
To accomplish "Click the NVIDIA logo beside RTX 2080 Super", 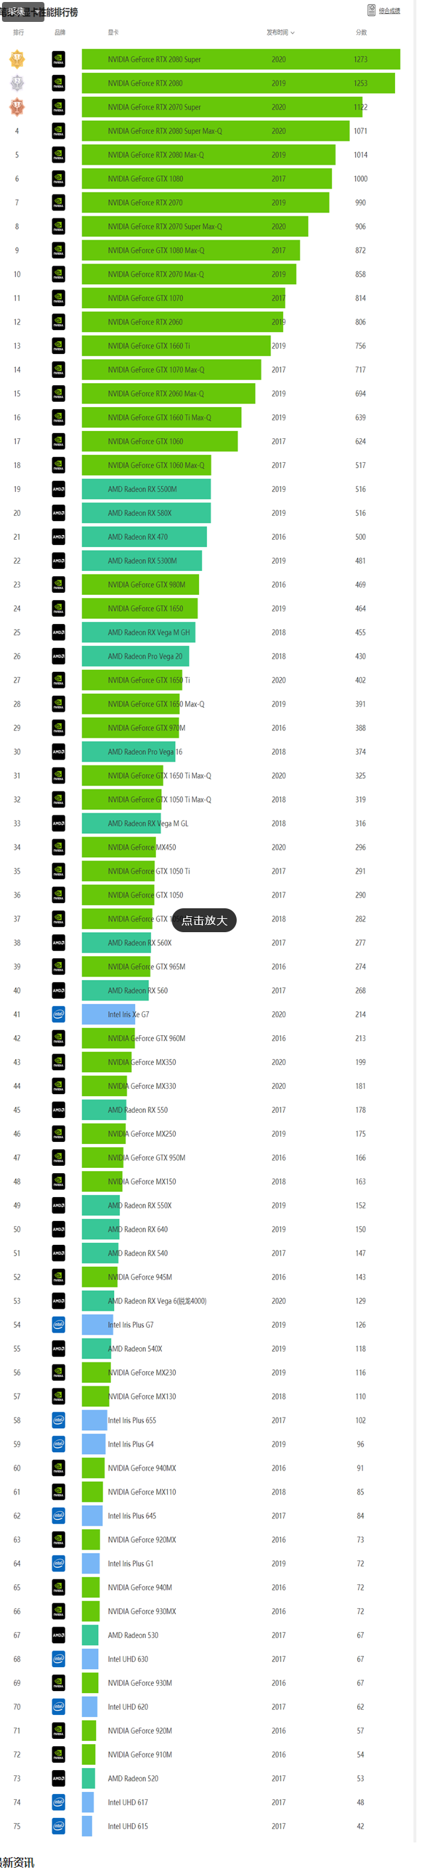I will [58, 60].
